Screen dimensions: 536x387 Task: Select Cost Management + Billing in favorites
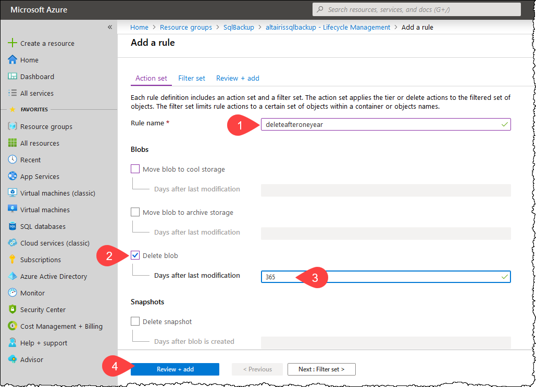click(x=61, y=326)
